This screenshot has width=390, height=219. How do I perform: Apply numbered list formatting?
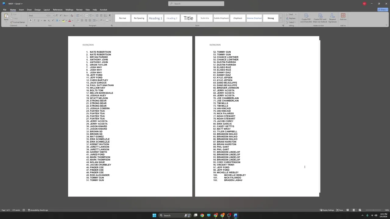(84, 16)
